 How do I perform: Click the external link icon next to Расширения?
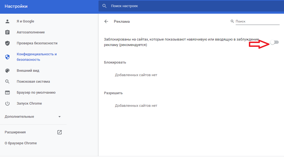pos(60,132)
